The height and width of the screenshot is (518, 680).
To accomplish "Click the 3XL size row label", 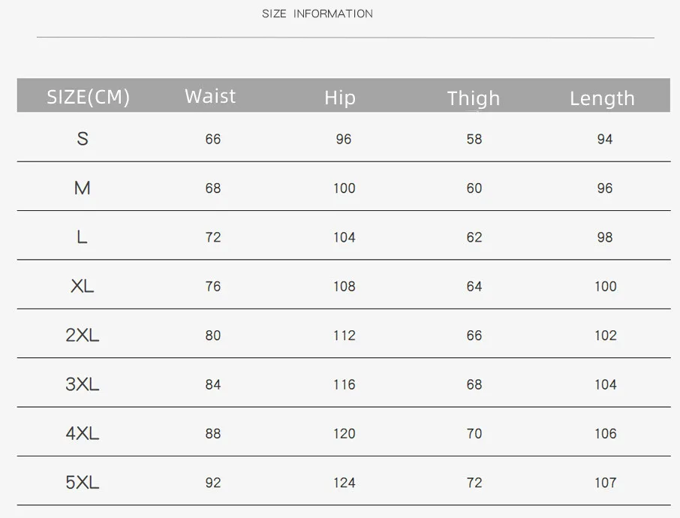I will click(83, 384).
